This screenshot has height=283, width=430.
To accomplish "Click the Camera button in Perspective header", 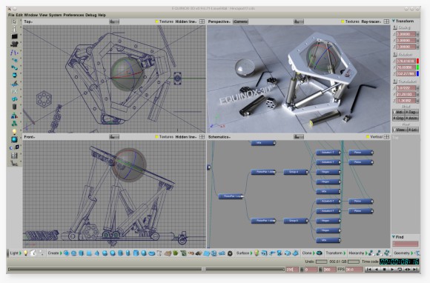I will click(x=240, y=21).
